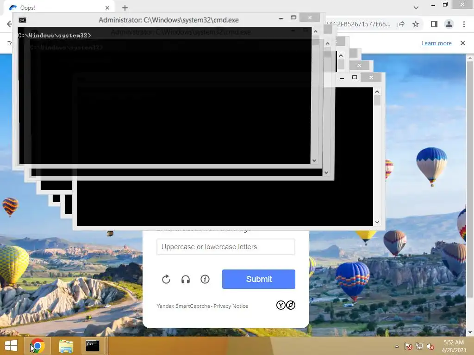Viewport: 474px width, 355px height.
Task: Click the Chrome back arrow button
Action: [9, 24]
